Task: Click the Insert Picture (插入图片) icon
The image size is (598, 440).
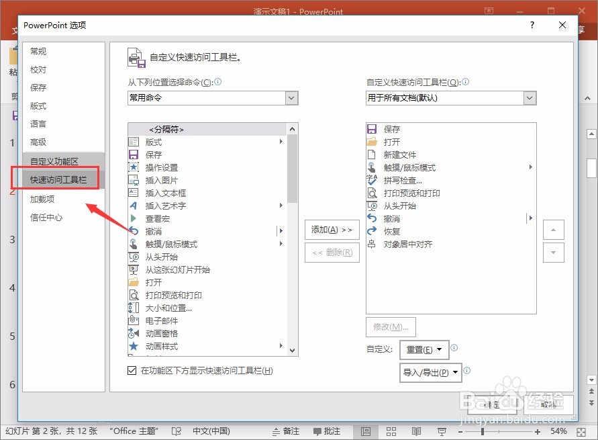Action: 134,180
